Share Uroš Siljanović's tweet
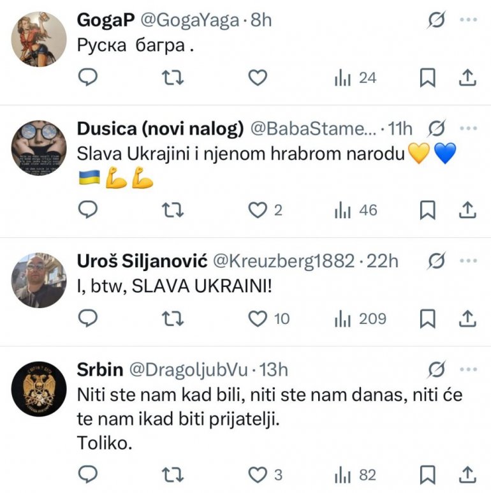Image resolution: width=491 pixels, height=493 pixels. pos(467,318)
